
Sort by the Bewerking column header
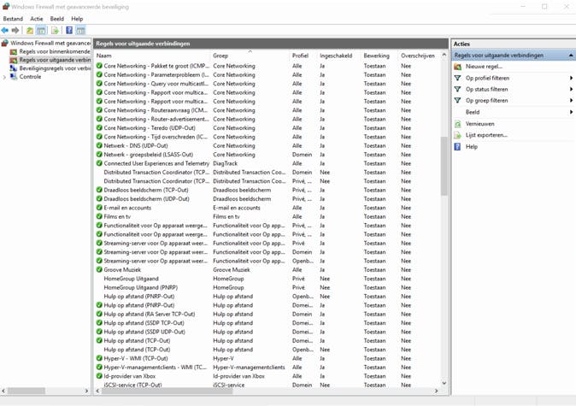coord(379,56)
